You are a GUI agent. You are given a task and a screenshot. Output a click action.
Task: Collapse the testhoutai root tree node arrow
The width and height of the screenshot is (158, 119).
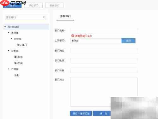coord(5,26)
